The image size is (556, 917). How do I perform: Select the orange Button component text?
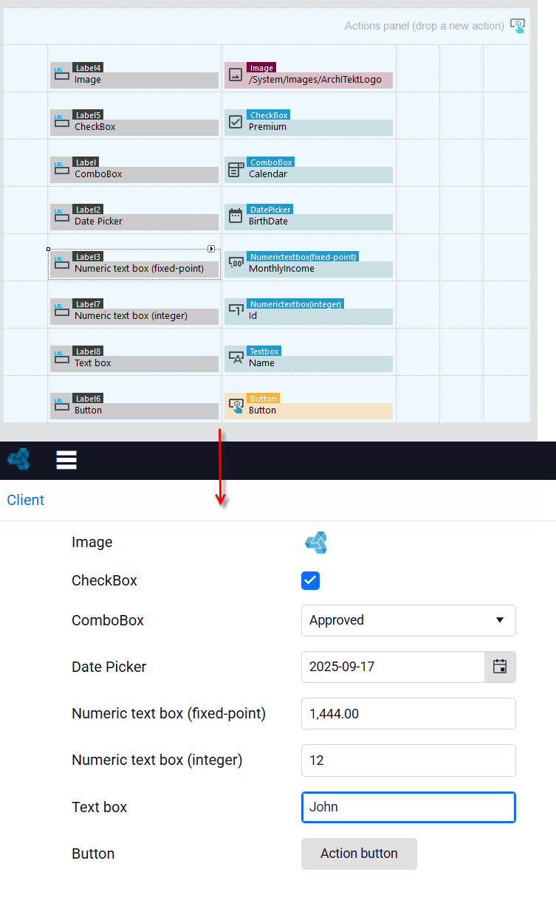click(x=262, y=411)
